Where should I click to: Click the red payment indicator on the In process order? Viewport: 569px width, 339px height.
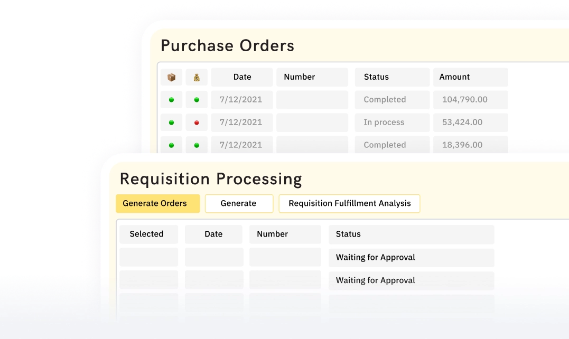point(197,122)
